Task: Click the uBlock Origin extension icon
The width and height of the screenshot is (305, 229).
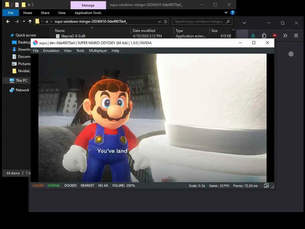Action: (275, 35)
